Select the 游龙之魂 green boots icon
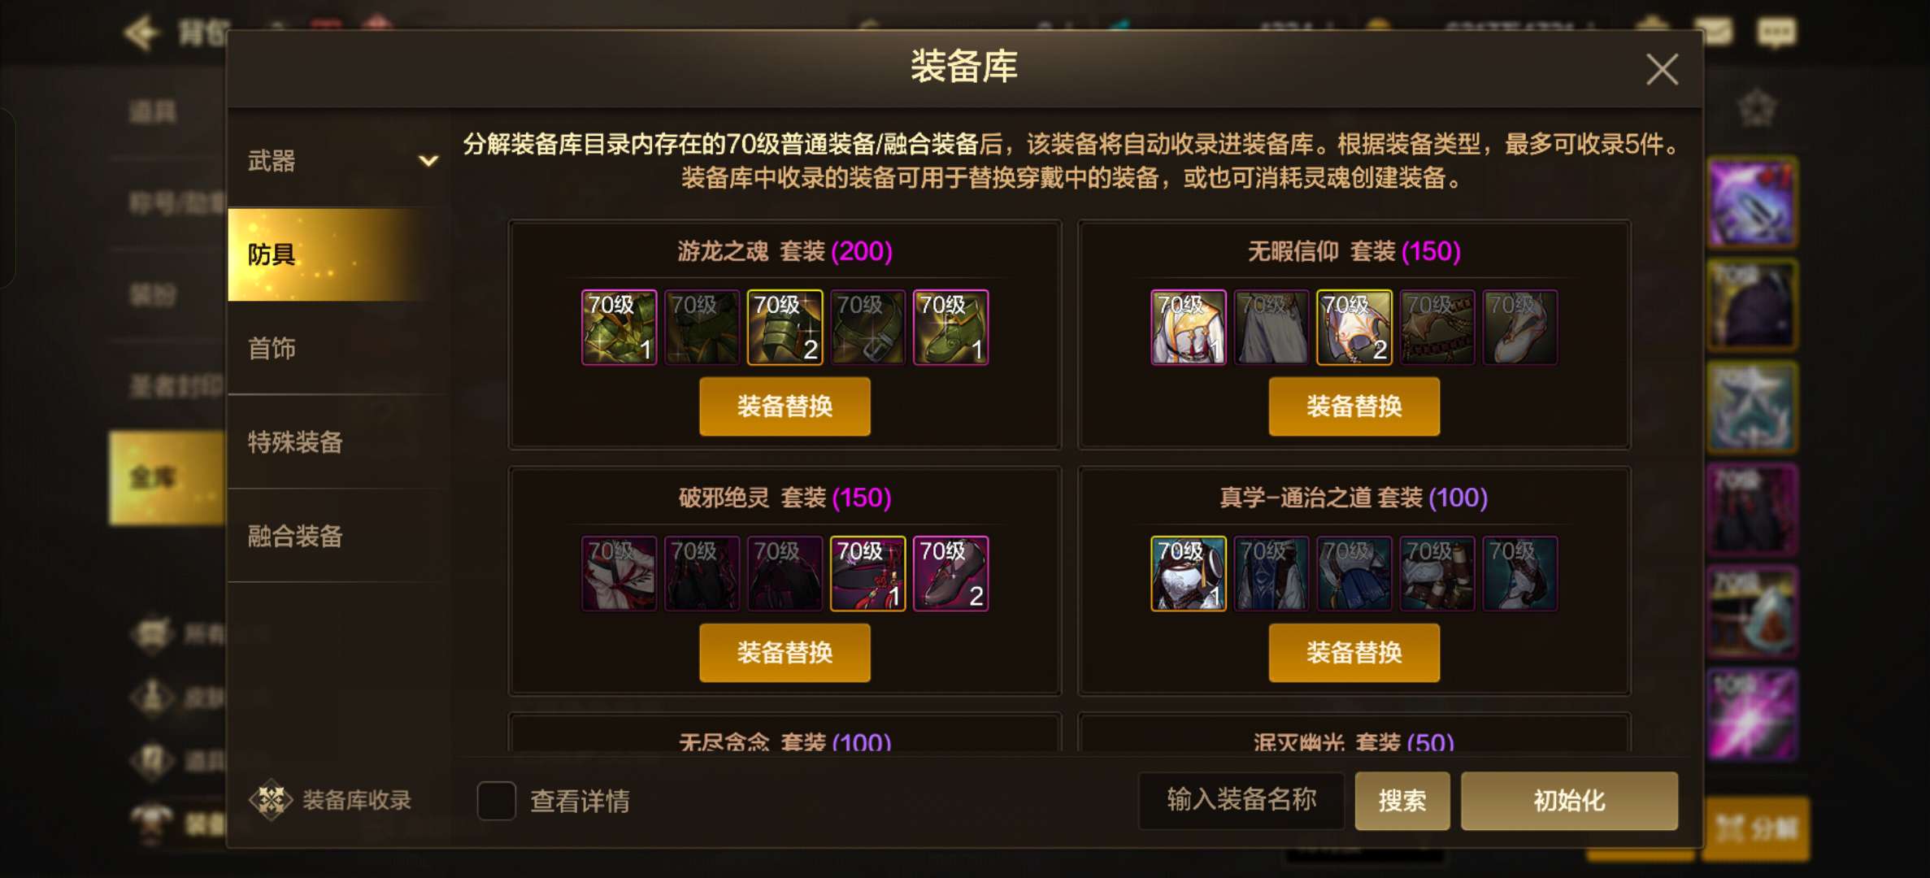Image resolution: width=1930 pixels, height=878 pixels. click(950, 328)
